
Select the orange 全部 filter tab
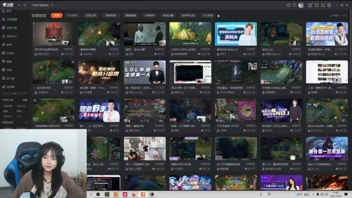(57, 15)
